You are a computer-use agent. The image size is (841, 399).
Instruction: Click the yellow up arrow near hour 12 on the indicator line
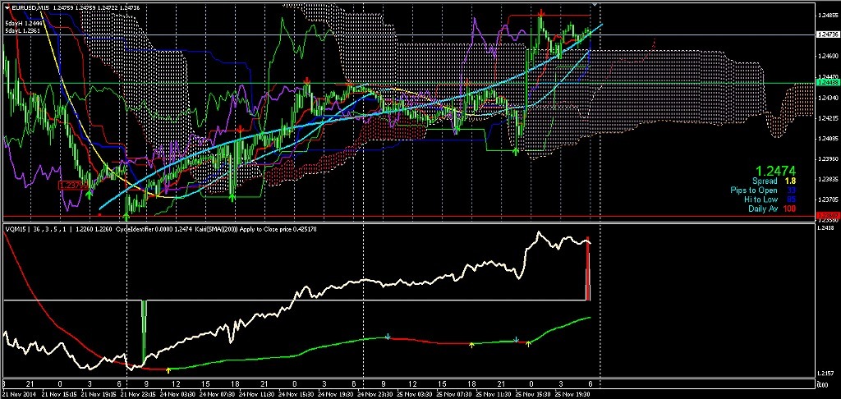[x=168, y=370]
